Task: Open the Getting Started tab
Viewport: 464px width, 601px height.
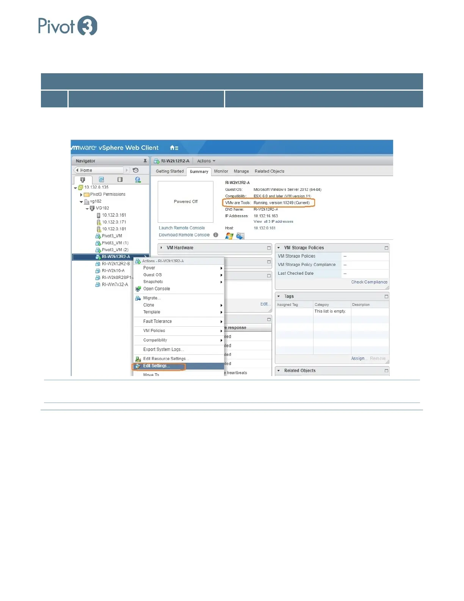Action: click(169, 171)
